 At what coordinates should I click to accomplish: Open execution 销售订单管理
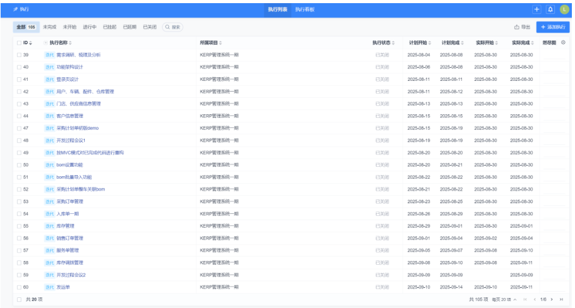pos(70,238)
